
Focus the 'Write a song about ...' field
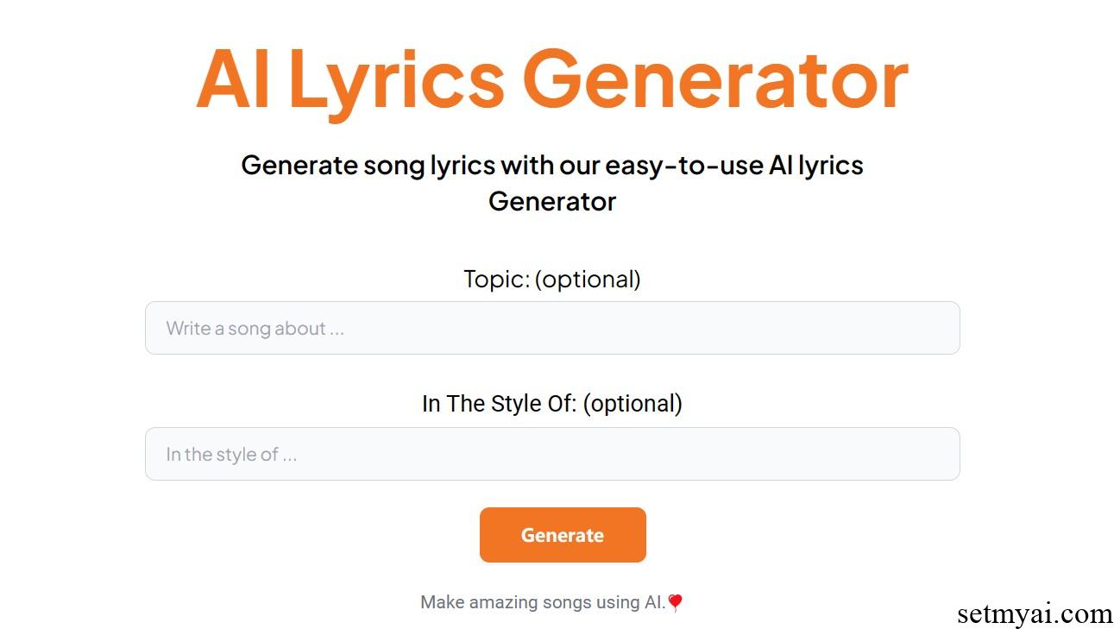point(552,328)
